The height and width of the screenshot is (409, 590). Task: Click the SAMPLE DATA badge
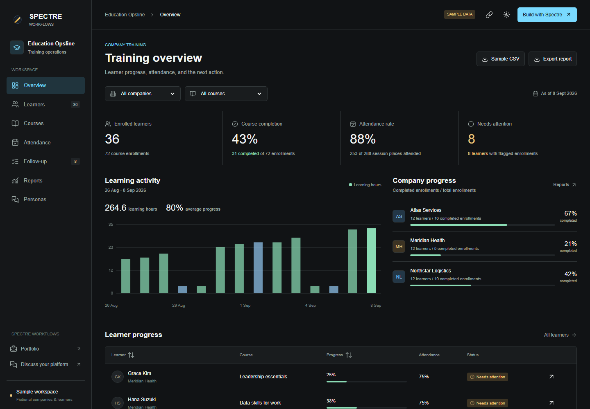460,14
